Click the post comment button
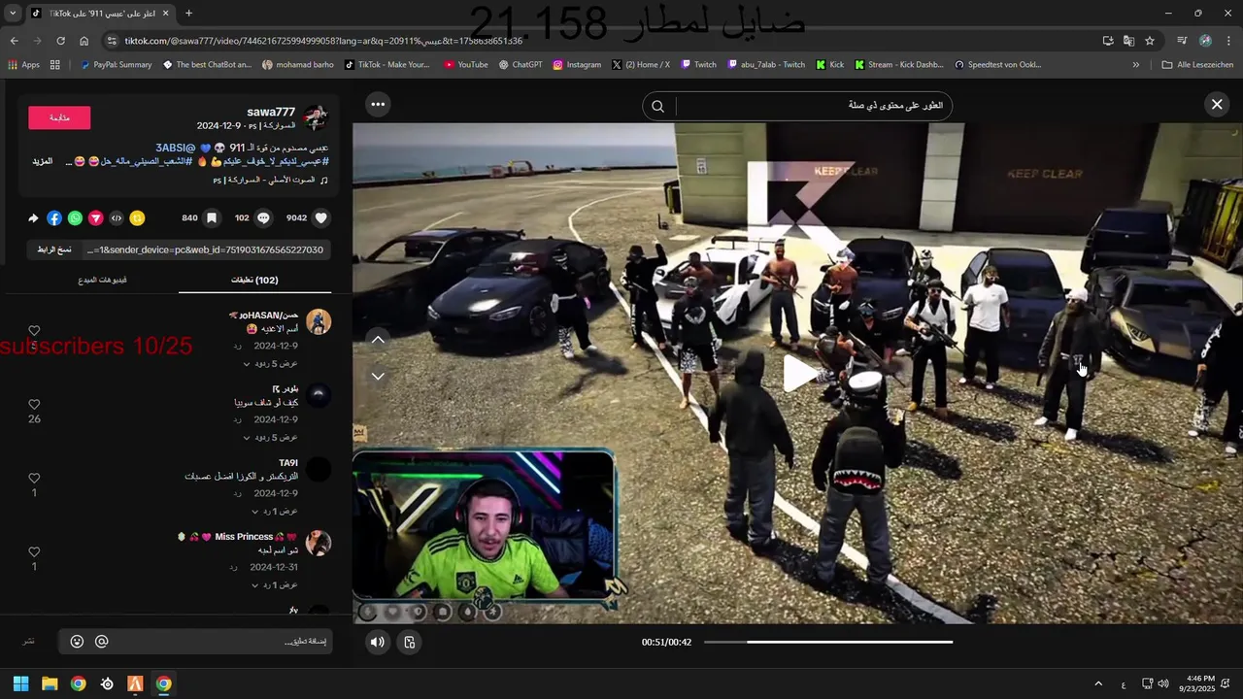Viewport: 1243px width, 699px height. tap(29, 642)
